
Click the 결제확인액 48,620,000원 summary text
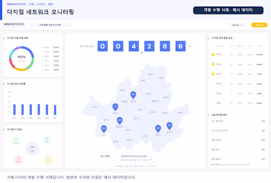[x=134, y=156]
